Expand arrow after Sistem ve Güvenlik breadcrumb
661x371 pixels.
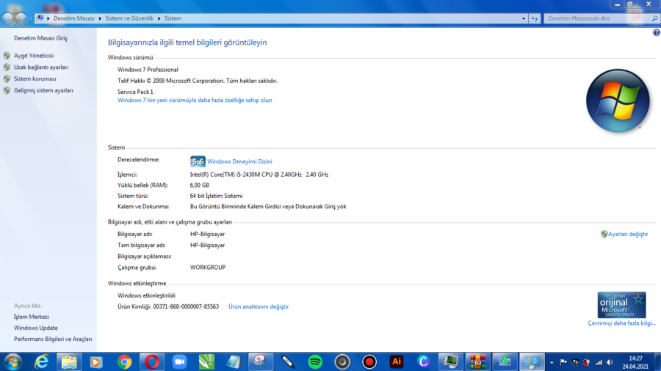click(159, 18)
